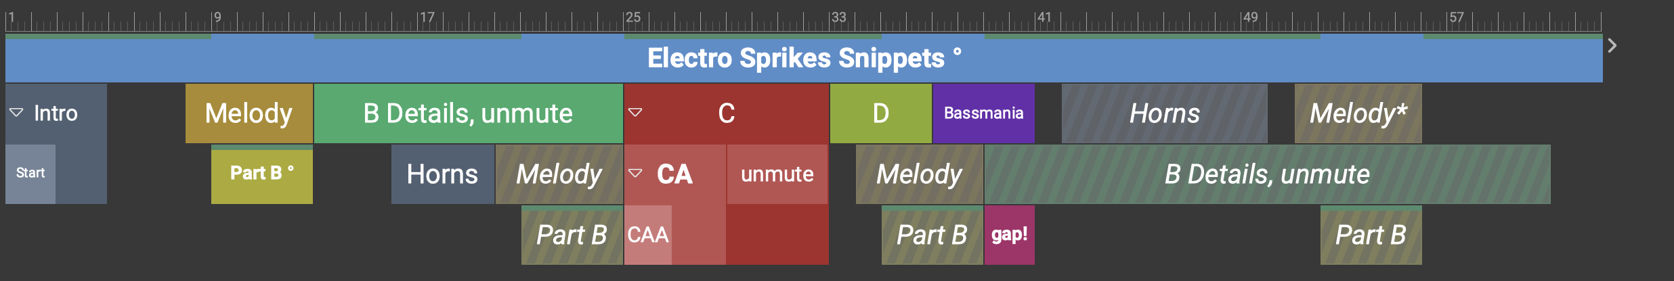This screenshot has height=281, width=1674.
Task: Select the green B Details, unmute block
Action: coord(468,113)
